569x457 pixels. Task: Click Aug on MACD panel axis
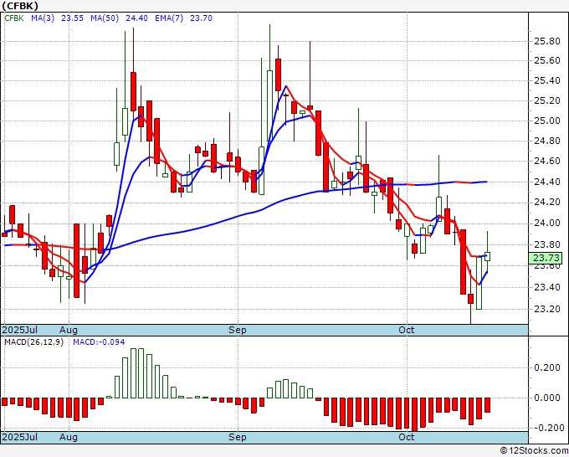(69, 437)
